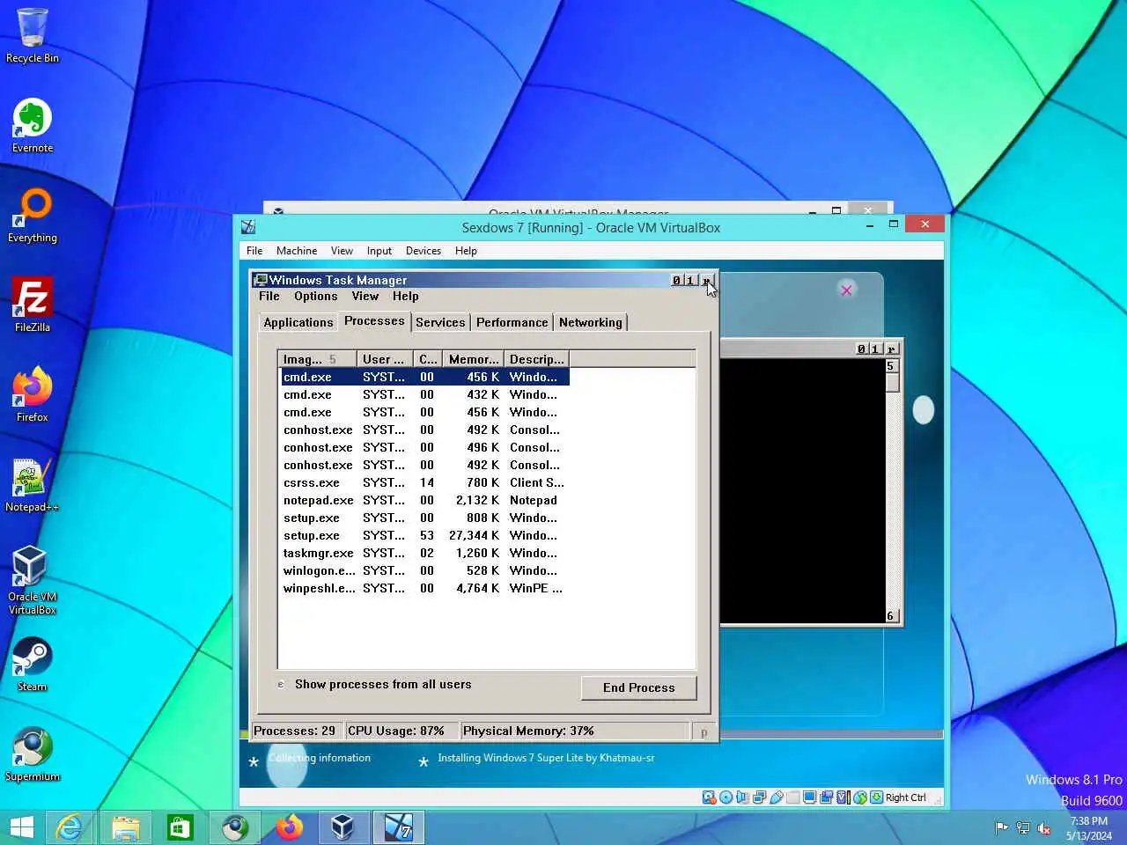Click the CPU virtualization status icon
The height and width of the screenshot is (845, 1127).
pyautogui.click(x=843, y=797)
